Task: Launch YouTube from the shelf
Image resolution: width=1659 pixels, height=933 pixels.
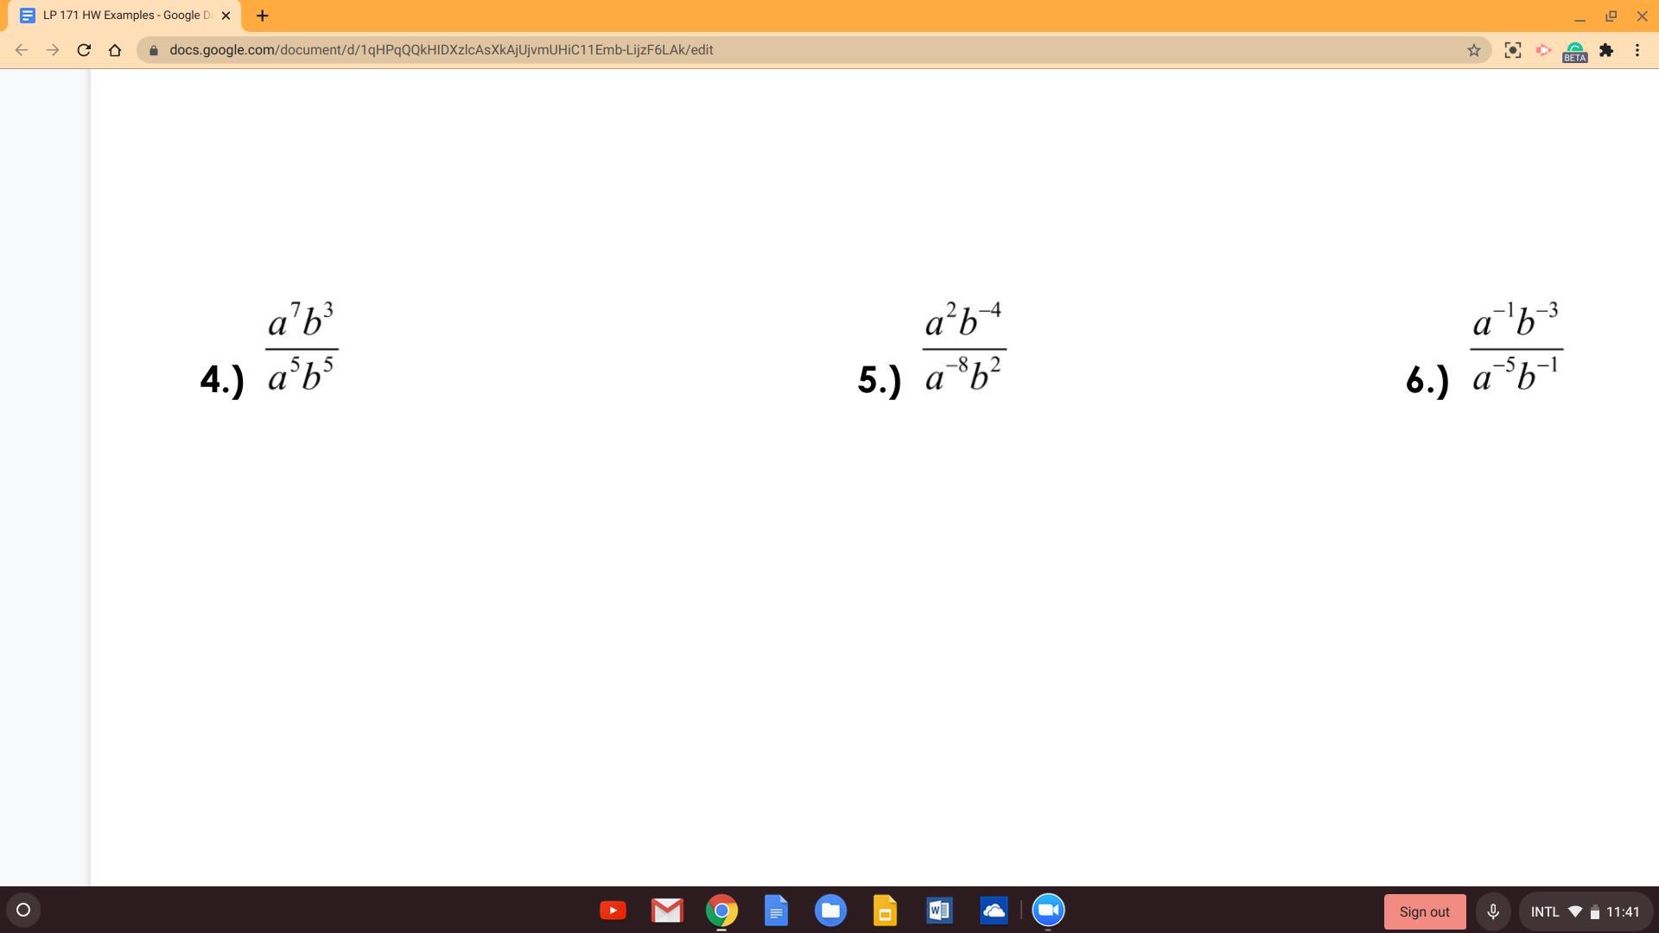Action: pos(613,911)
